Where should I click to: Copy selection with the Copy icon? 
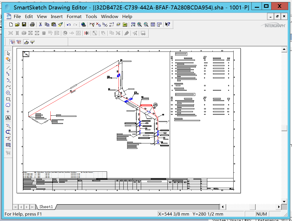point(47,24)
